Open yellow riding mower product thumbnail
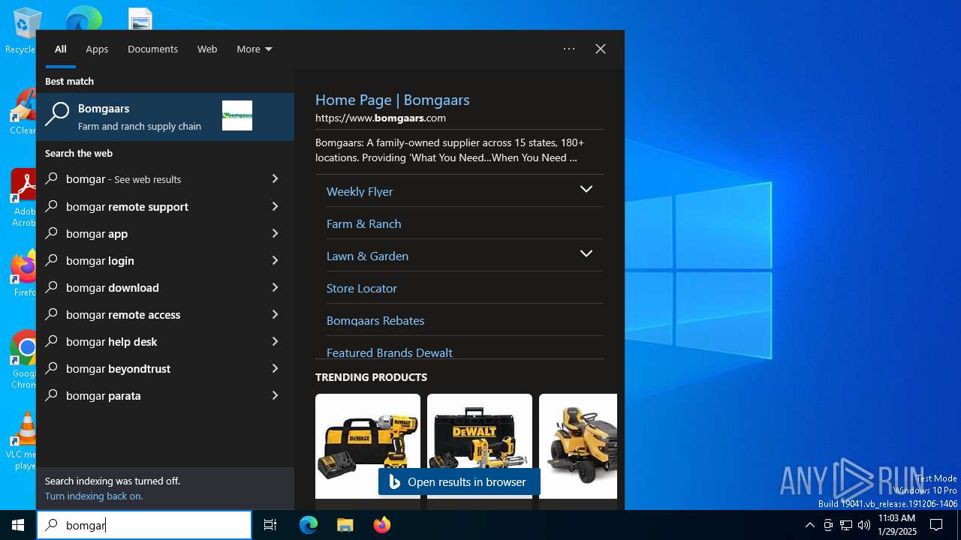 (x=578, y=446)
